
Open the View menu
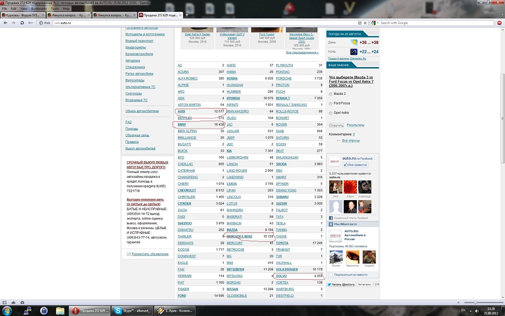click(24, 9)
